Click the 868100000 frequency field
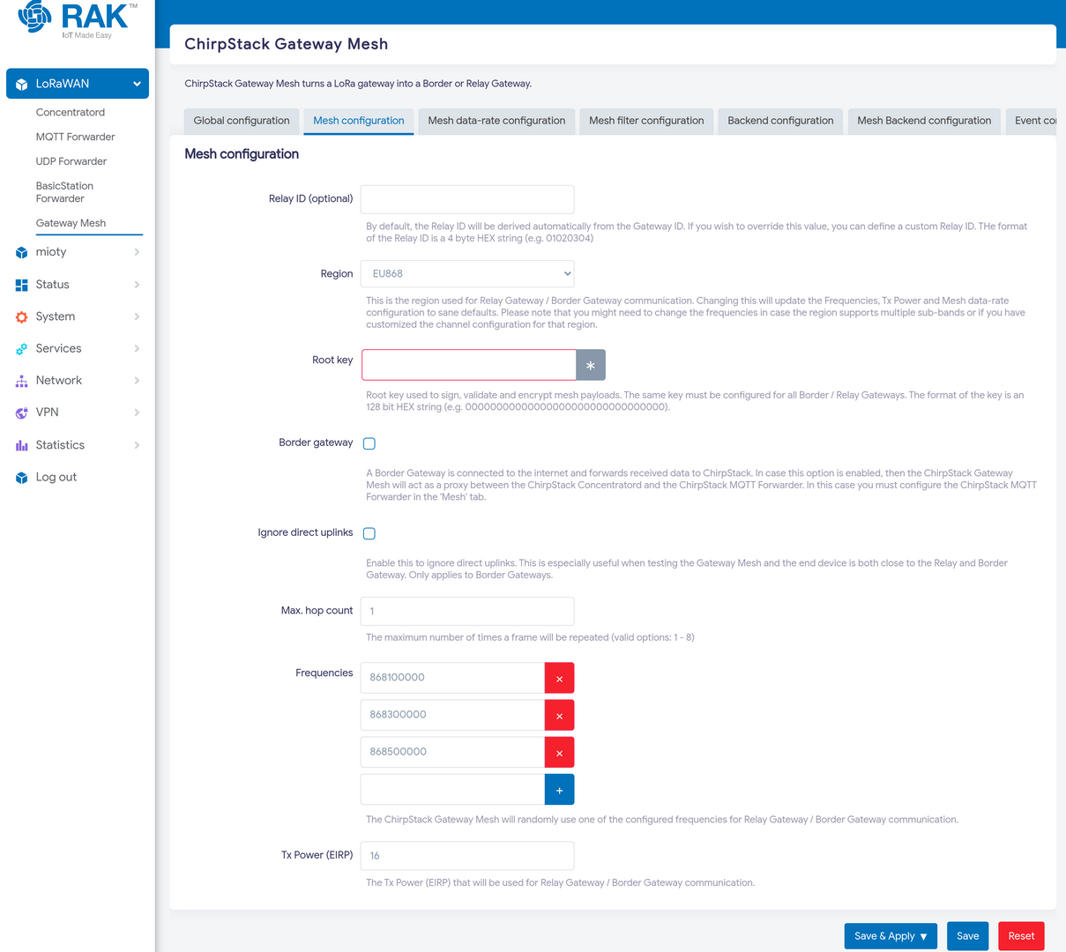The width and height of the screenshot is (1066, 952). point(452,678)
